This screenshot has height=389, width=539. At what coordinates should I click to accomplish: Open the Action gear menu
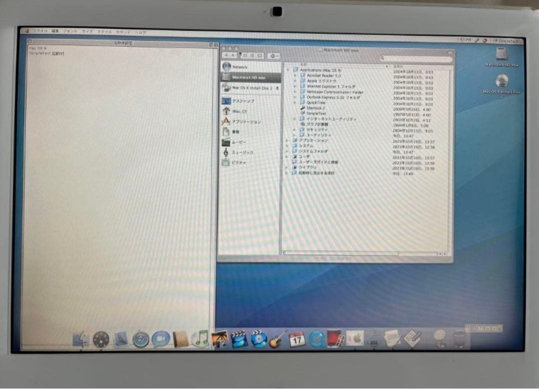pos(273,55)
